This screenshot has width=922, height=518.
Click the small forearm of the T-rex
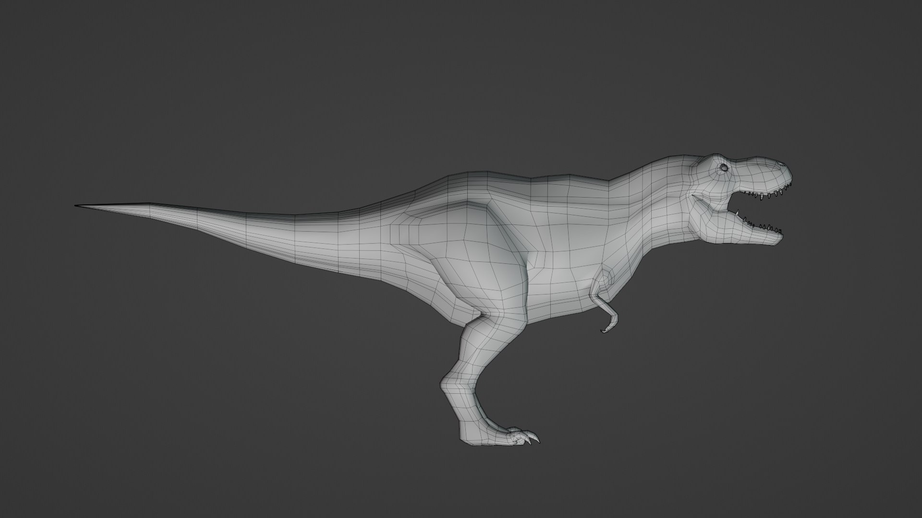point(605,305)
